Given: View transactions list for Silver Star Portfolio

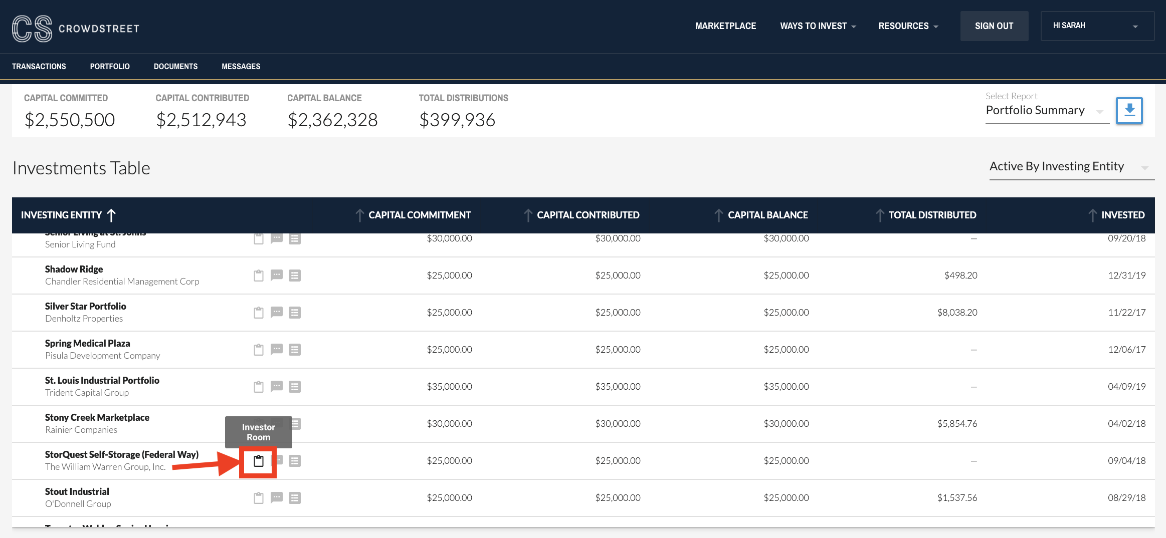Looking at the screenshot, I should [x=295, y=313].
